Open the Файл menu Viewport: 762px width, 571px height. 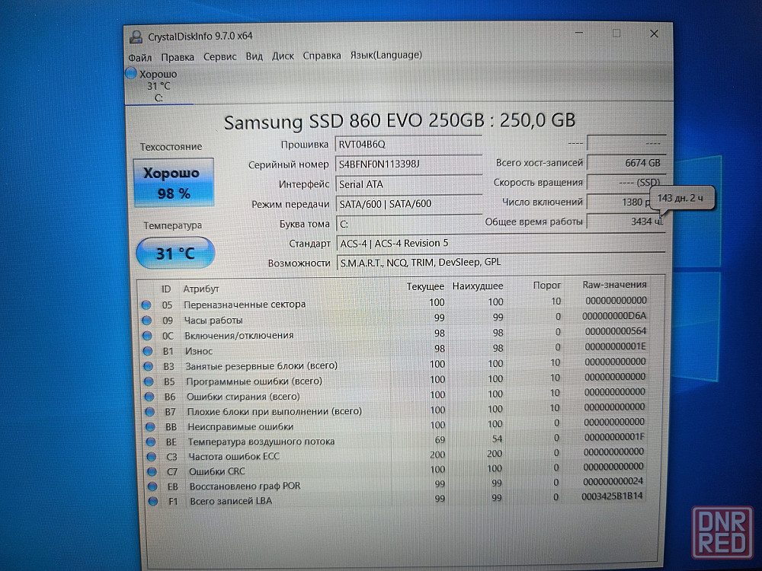click(139, 56)
